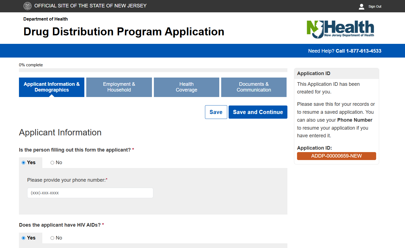This screenshot has width=405, height=248.
Task: Click the Application ID panel header
Action: pos(336,73)
